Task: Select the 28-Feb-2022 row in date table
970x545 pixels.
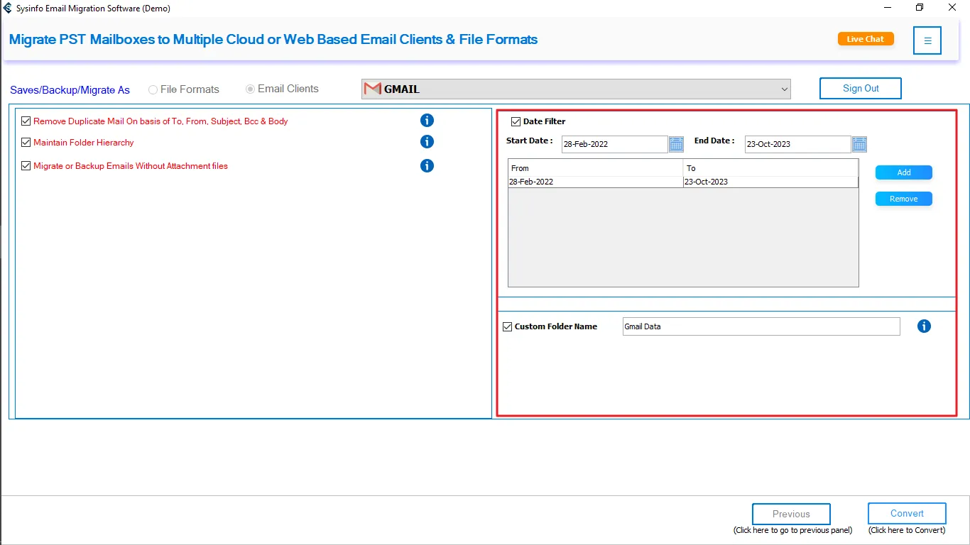Action: [x=595, y=182]
